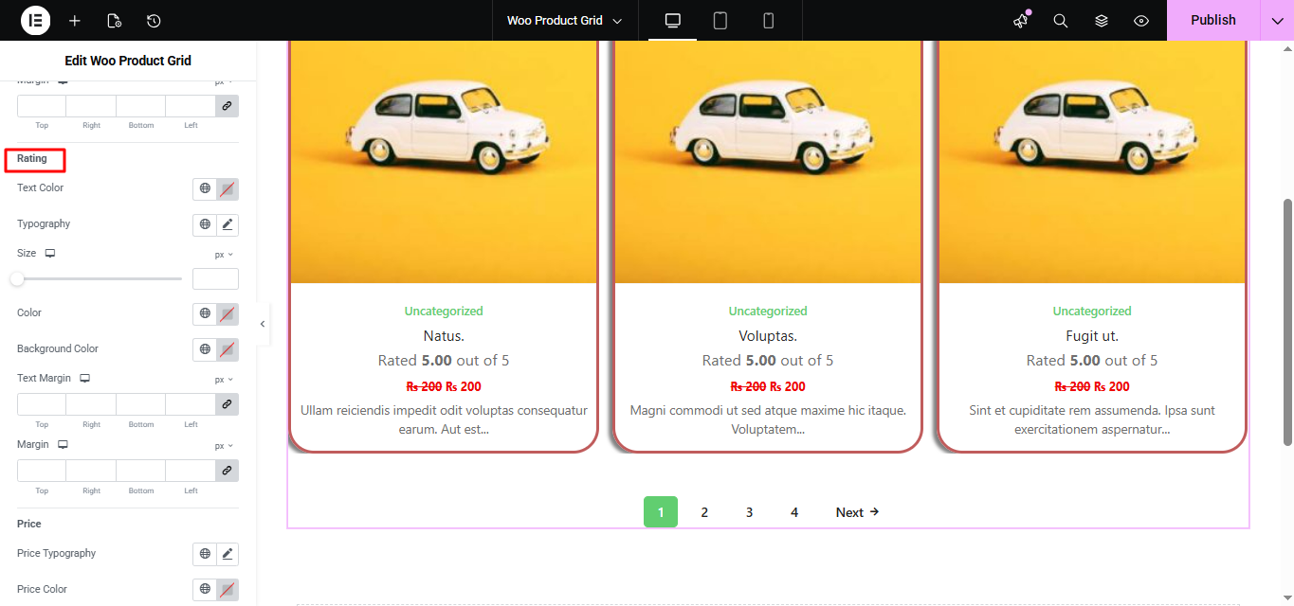This screenshot has width=1294, height=606.
Task: Toggle linked values for Rating Margin
Action: pos(228,471)
